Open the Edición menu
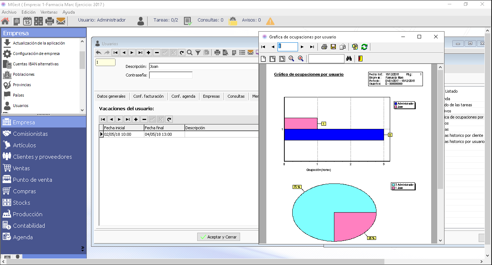Viewport: 492px width, 265px height. click(28, 12)
